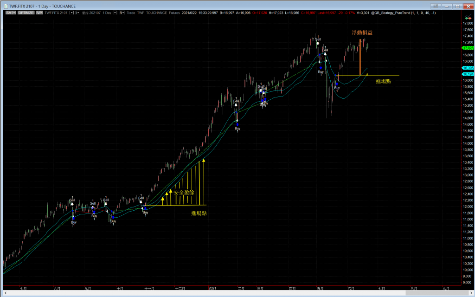This screenshot has height=297, width=475.
Task: Click the pin icon left of minimize
Action: (x=435, y=6)
